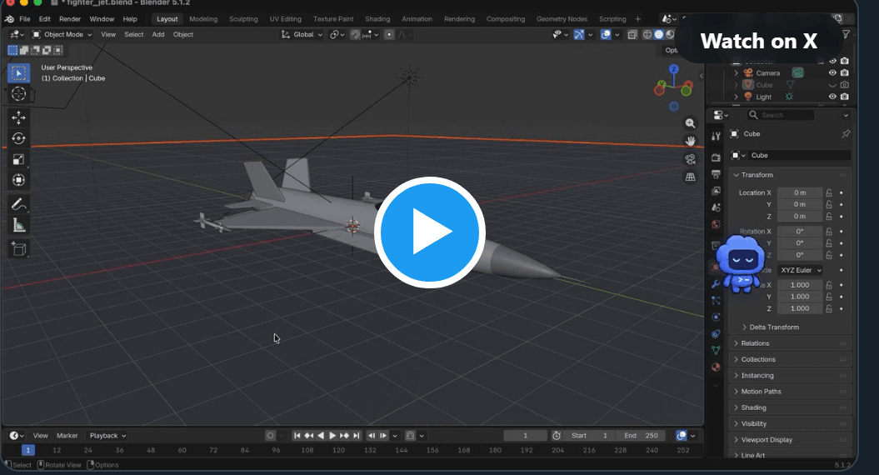The image size is (879, 475).
Task: Toggle camera view icon in viewport
Action: pyautogui.click(x=690, y=159)
